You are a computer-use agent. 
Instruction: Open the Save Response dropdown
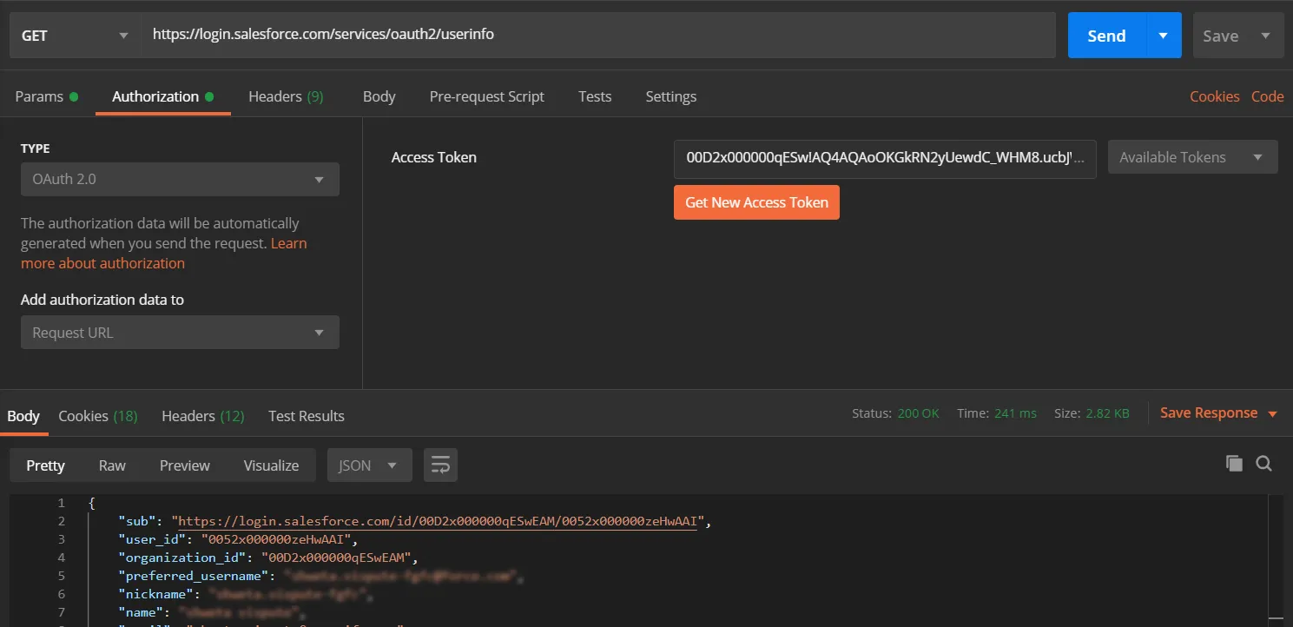(x=1218, y=413)
